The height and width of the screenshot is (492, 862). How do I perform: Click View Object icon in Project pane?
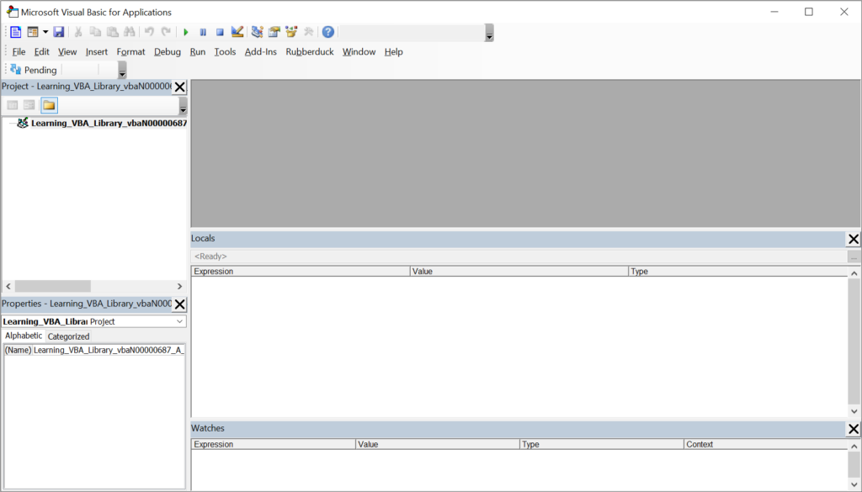coord(29,105)
